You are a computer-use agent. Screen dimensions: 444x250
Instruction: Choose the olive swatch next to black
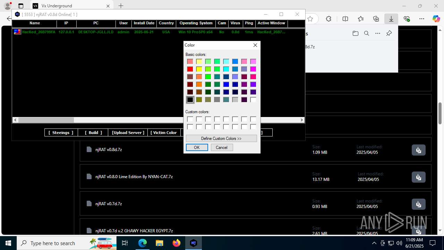tap(199, 100)
